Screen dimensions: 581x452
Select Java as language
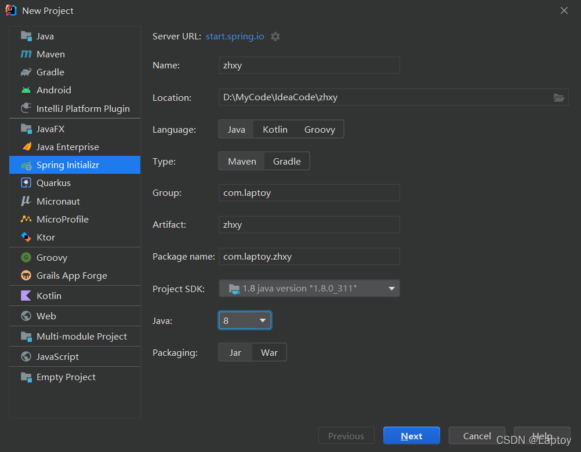pyautogui.click(x=236, y=129)
